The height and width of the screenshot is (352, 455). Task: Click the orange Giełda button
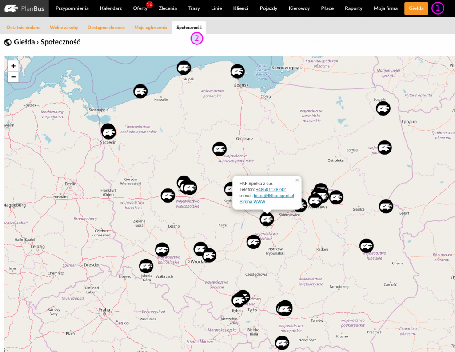tap(416, 8)
